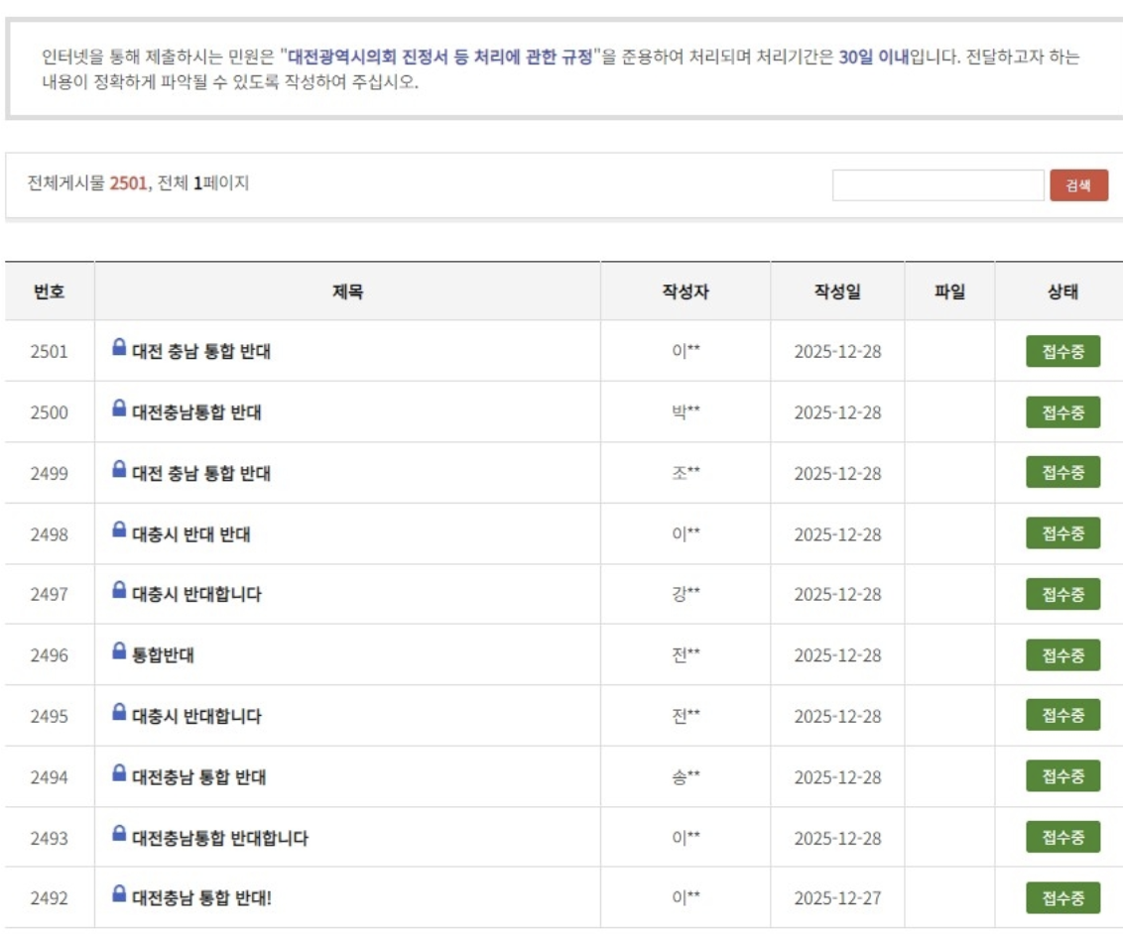Click the 번호 column header
The width and height of the screenshot is (1123, 934).
click(50, 292)
